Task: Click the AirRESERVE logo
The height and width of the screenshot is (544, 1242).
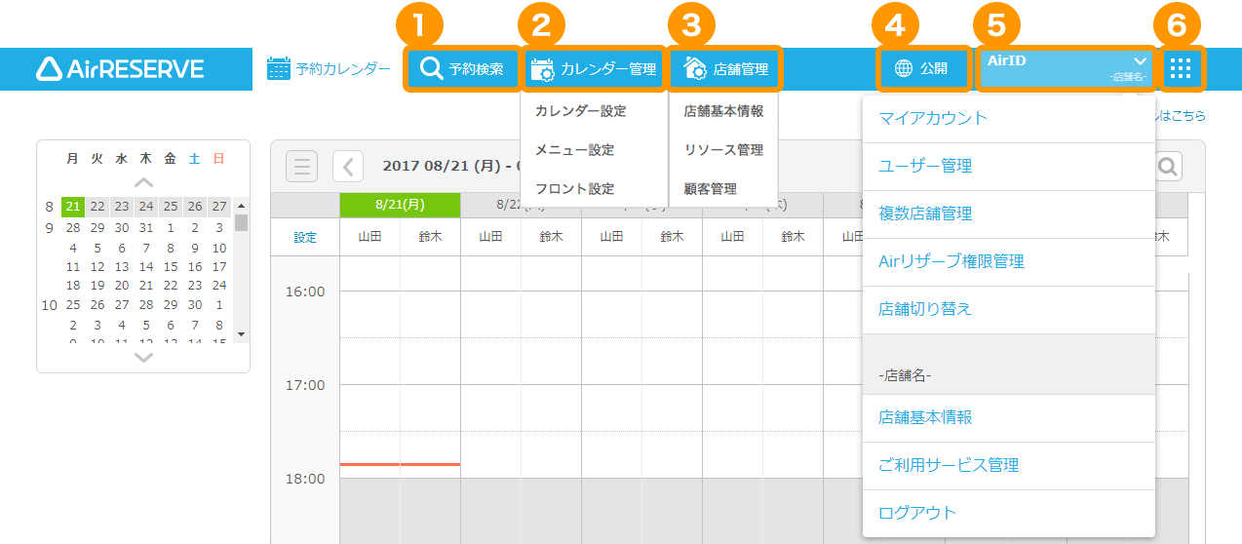Action: click(x=120, y=68)
